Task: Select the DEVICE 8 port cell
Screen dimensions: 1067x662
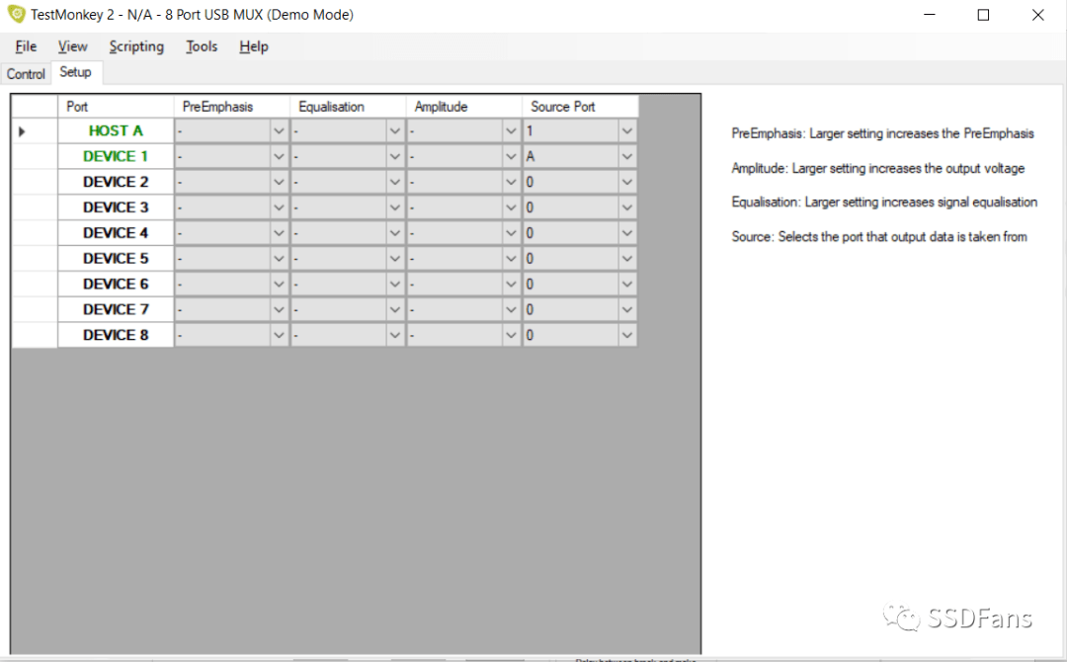Action: (116, 335)
